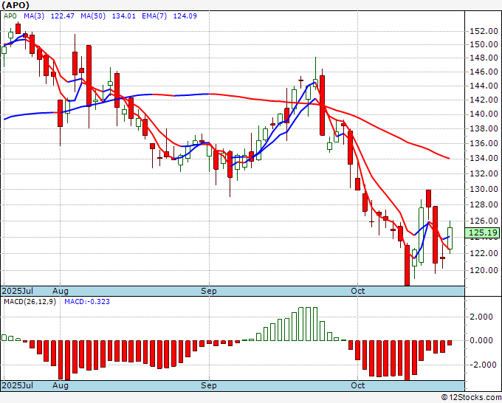Click the MA(50) value 134.01
The height and width of the screenshot is (403, 502).
click(x=123, y=16)
